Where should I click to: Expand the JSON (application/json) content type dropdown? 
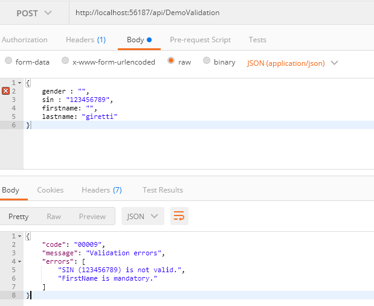[292, 62]
